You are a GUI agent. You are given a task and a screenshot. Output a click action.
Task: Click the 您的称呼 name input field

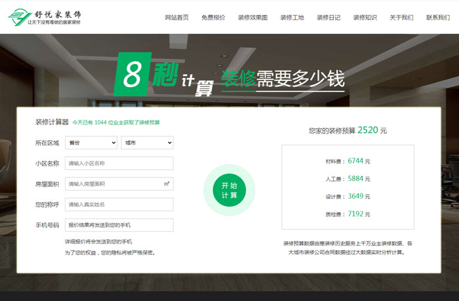[x=119, y=205]
